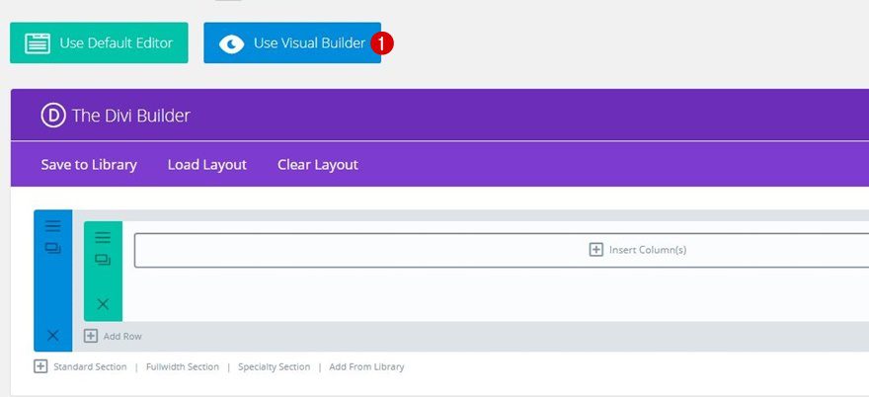Click the eye icon on Visual Builder button

[231, 43]
